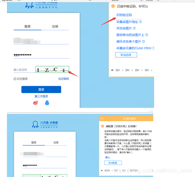
Task: Click the QQ penguin login icon
Action: 47,103
